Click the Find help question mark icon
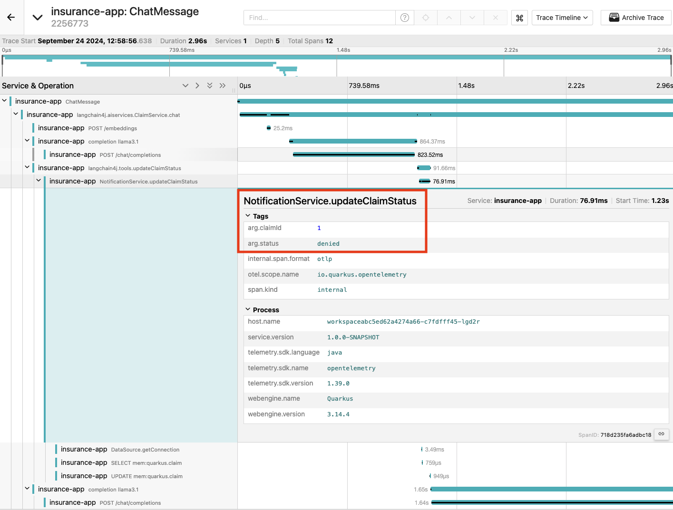This screenshot has height=510, width=673. pos(405,18)
